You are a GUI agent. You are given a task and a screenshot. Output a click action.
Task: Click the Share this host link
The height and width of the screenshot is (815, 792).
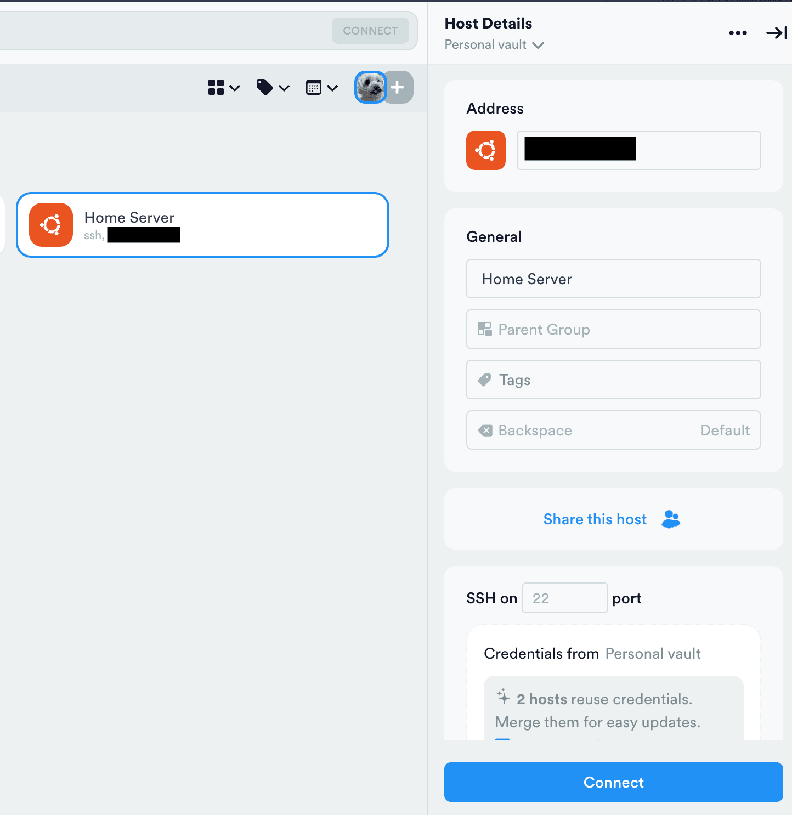click(595, 519)
